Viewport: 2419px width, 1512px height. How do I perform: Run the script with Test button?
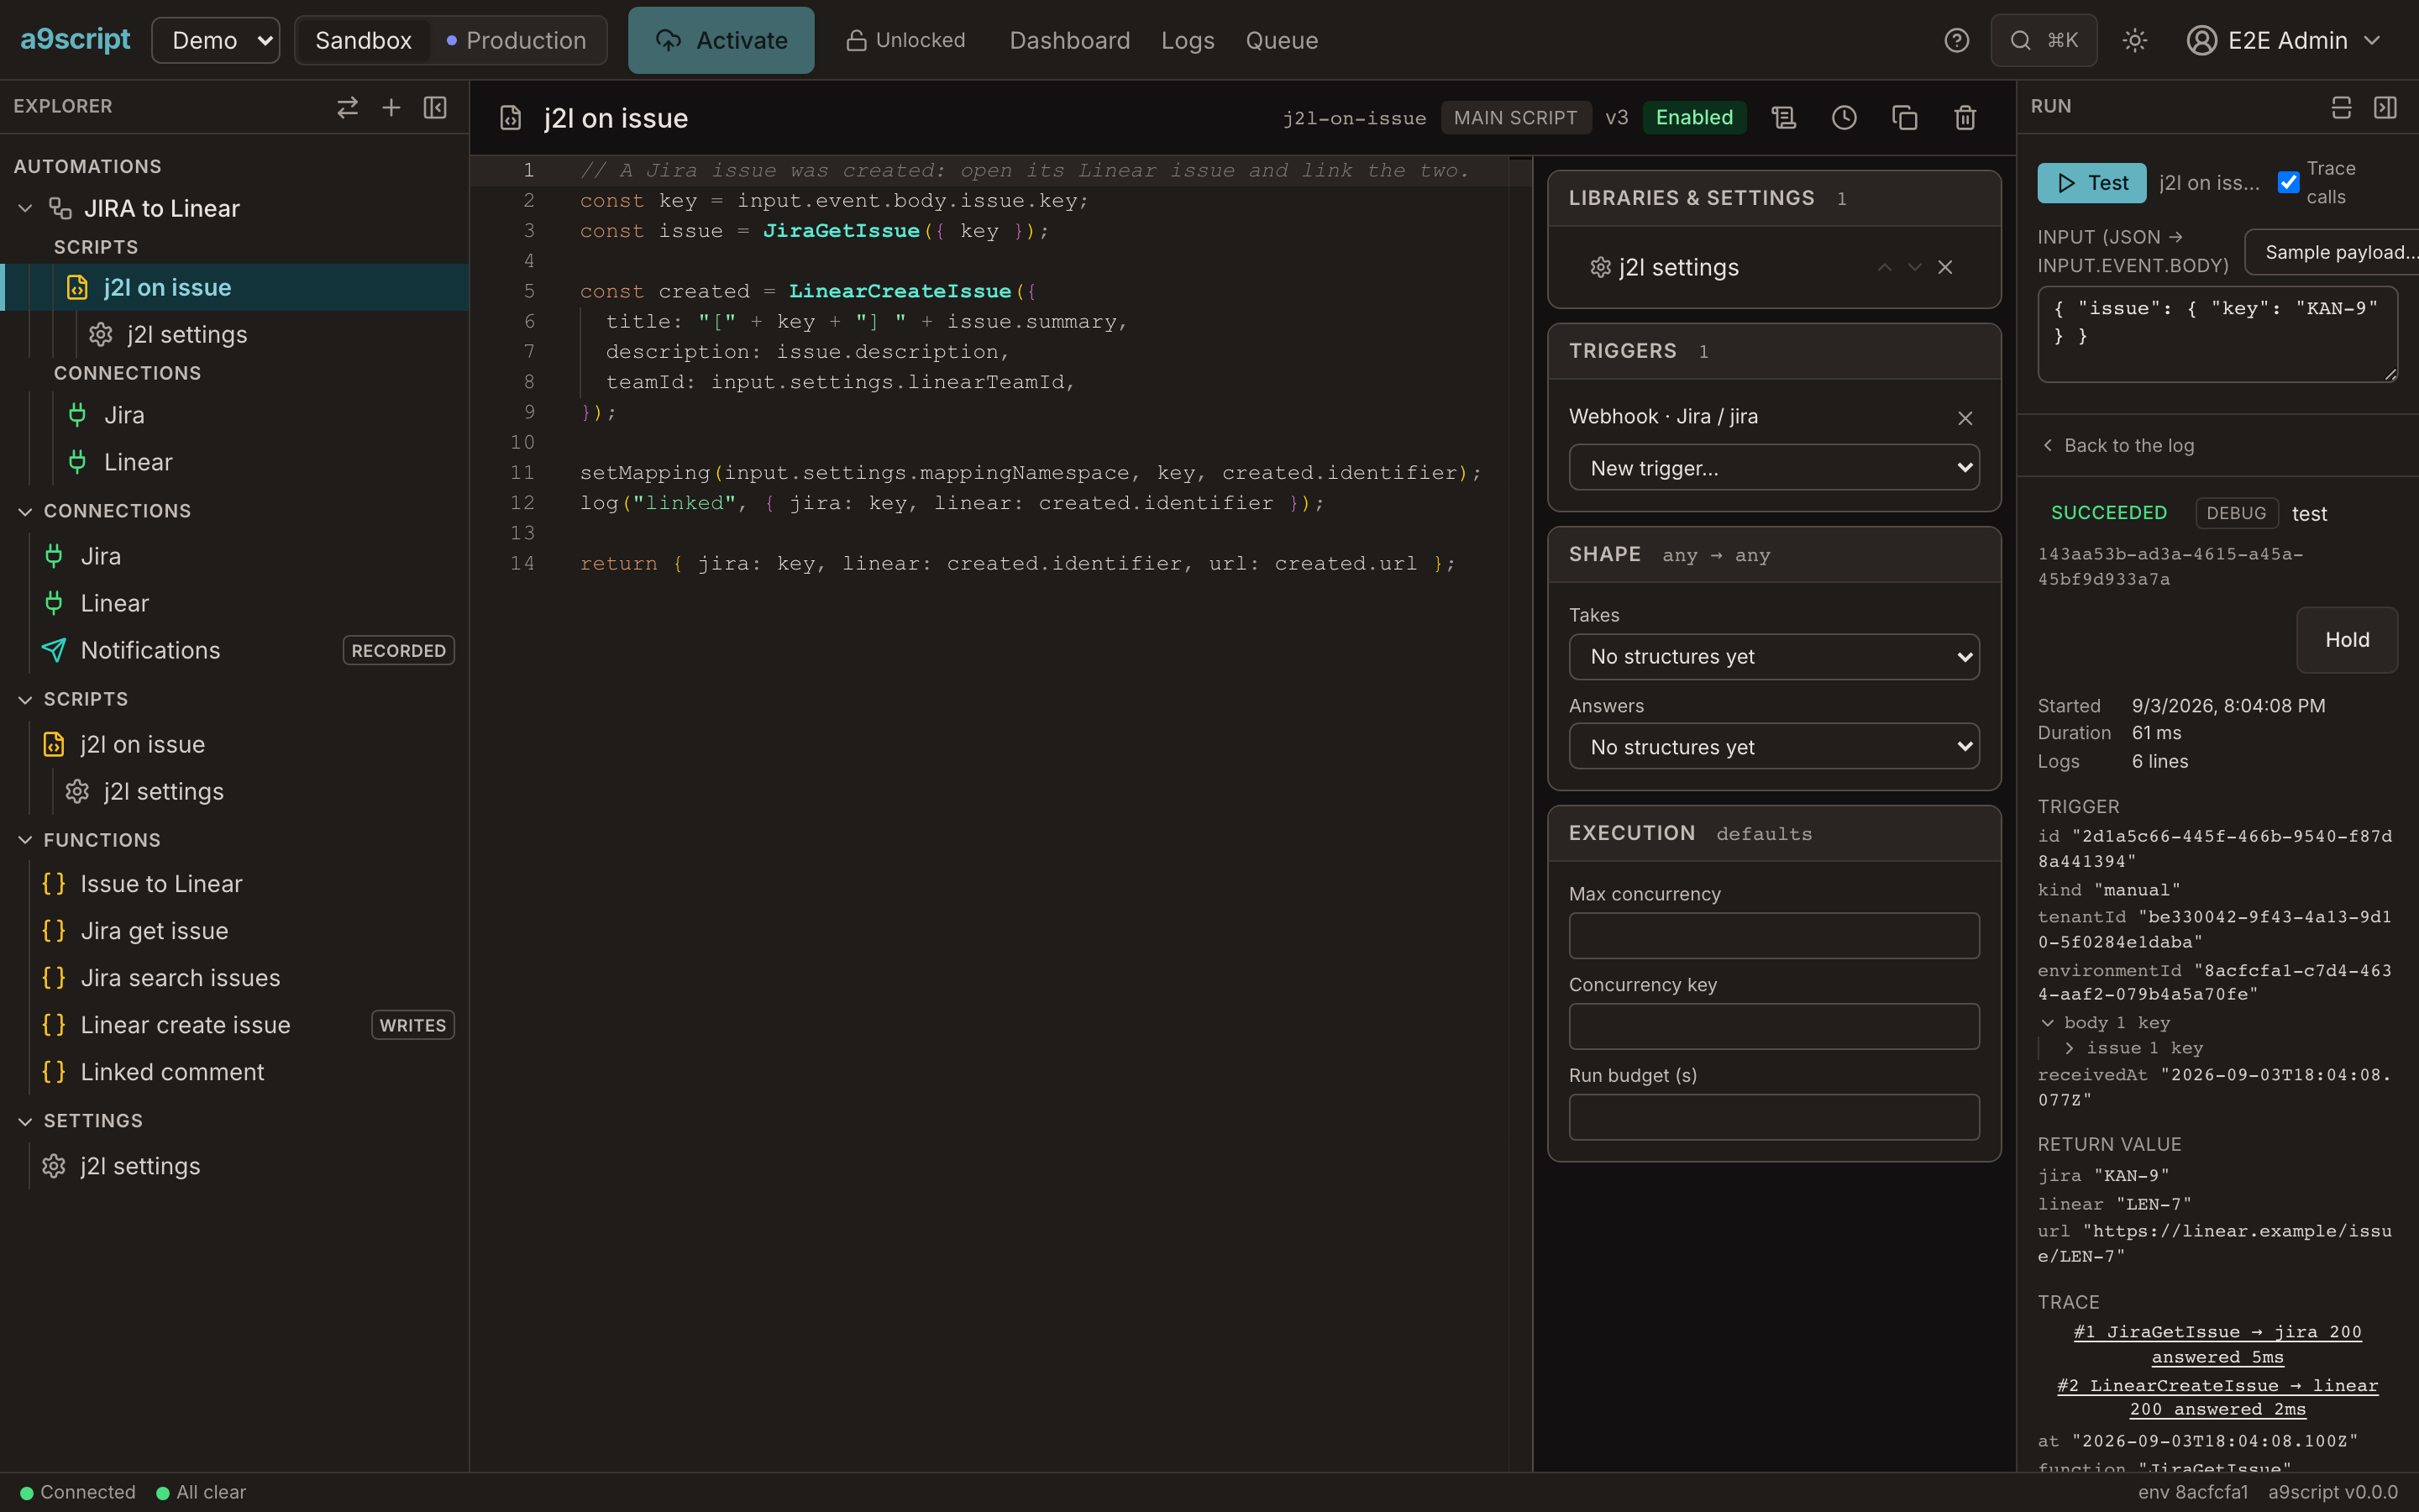pyautogui.click(x=2091, y=183)
